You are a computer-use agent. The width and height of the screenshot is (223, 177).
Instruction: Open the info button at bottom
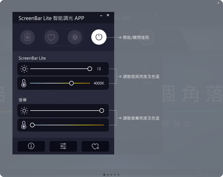click(31, 146)
